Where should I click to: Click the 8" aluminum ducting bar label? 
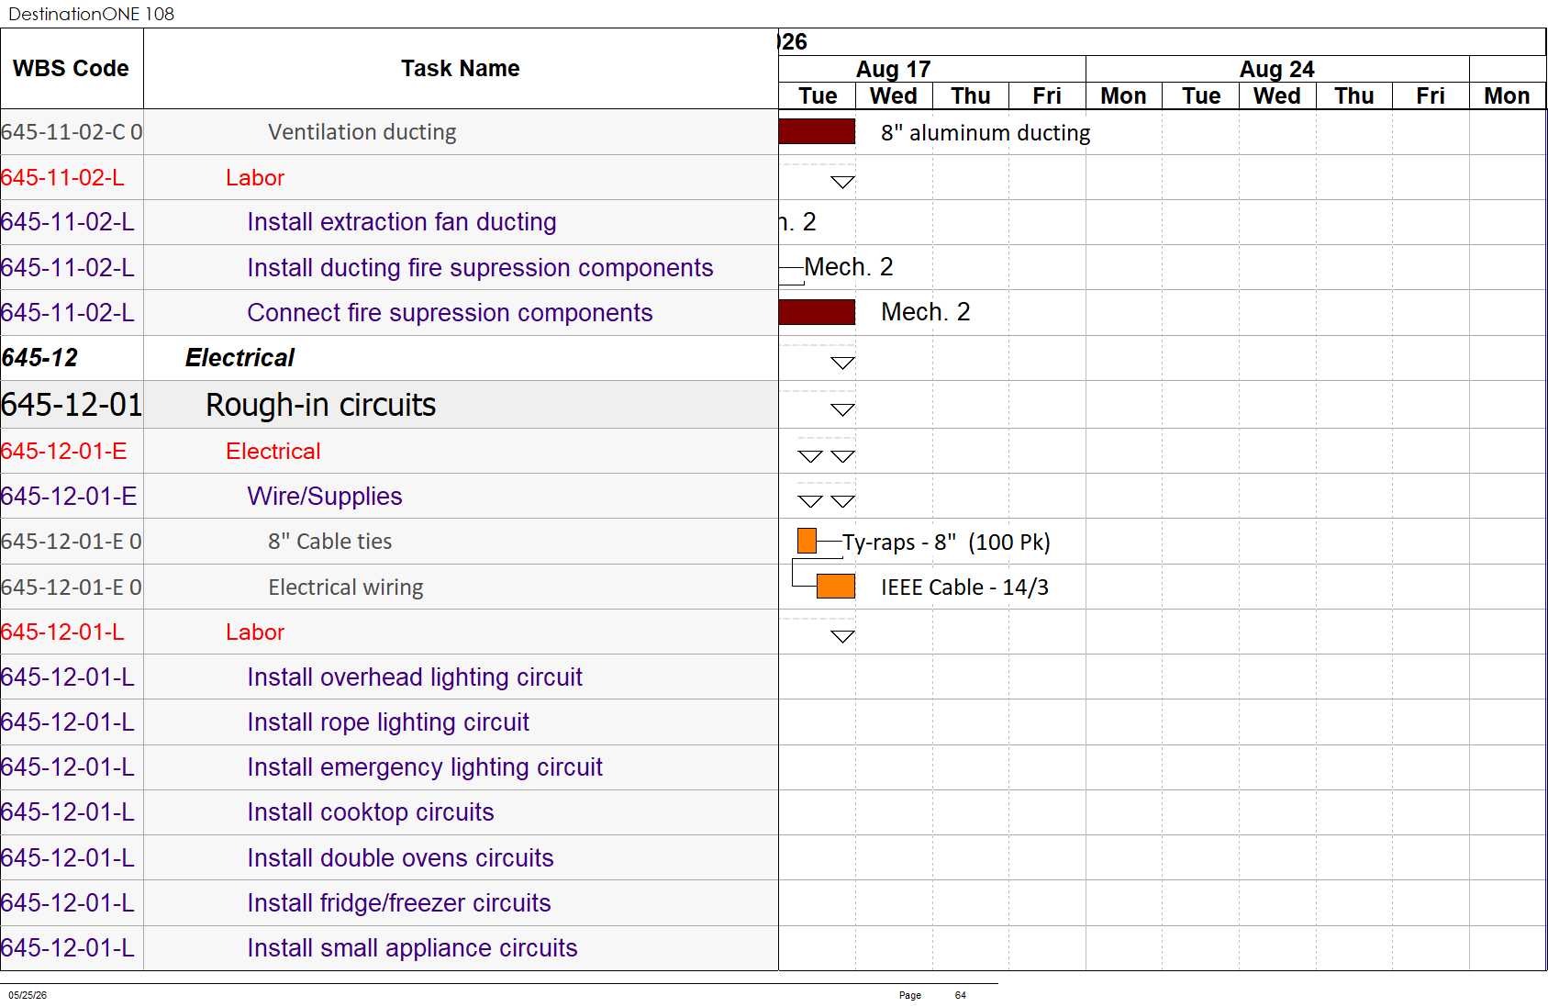point(986,133)
